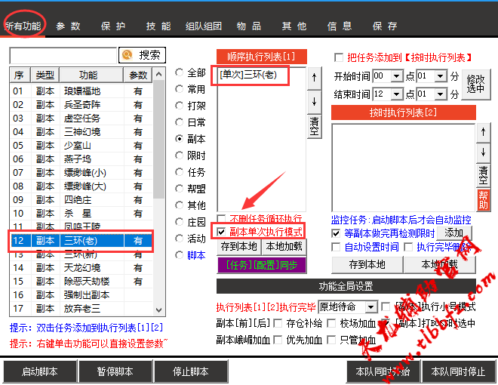Click the search text input field
This screenshot has height=385, width=498.
point(63,56)
